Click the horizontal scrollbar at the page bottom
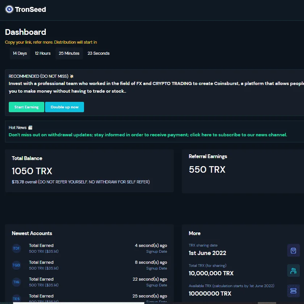 [x=79, y=303]
